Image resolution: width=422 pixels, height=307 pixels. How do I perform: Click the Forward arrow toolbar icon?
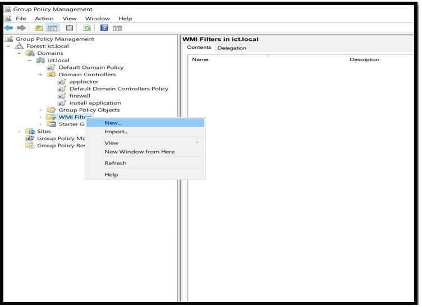21,28
